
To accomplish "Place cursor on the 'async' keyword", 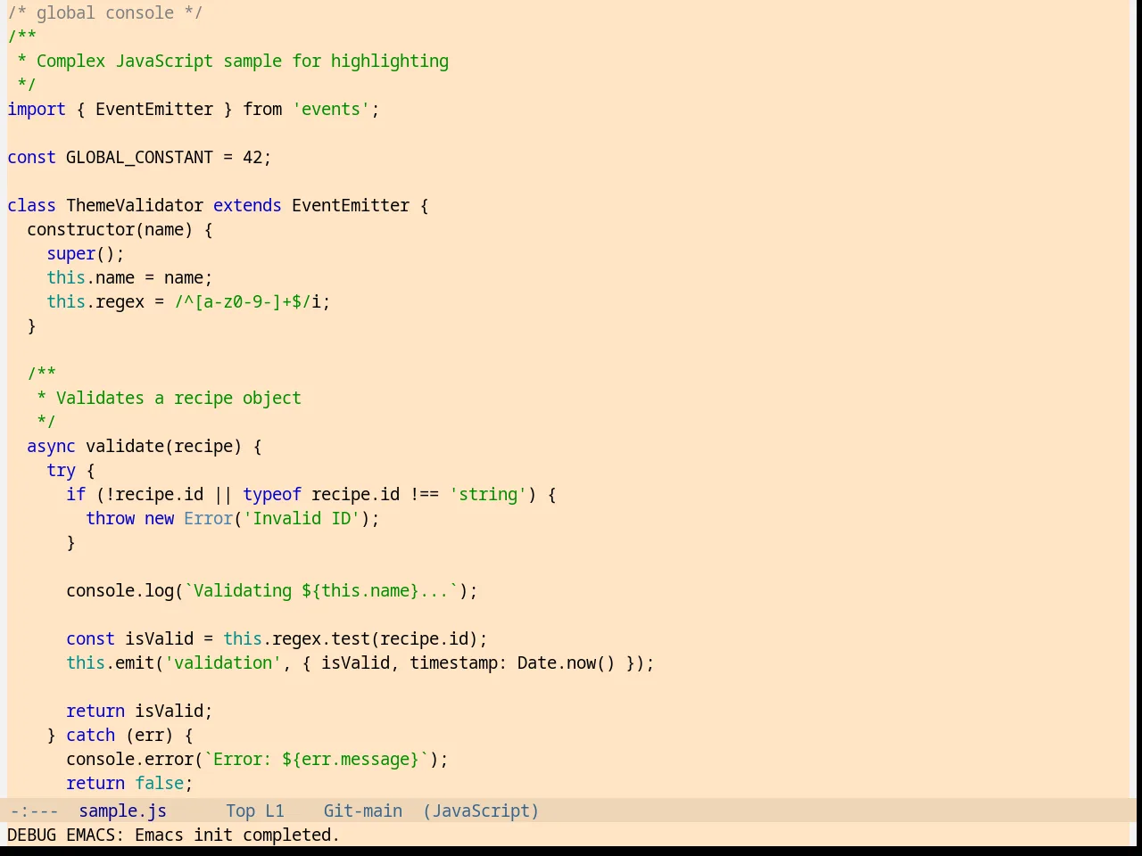I will pos(51,446).
